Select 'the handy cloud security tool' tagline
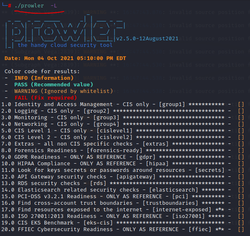This screenshot has height=236, width=250. (x=65, y=45)
